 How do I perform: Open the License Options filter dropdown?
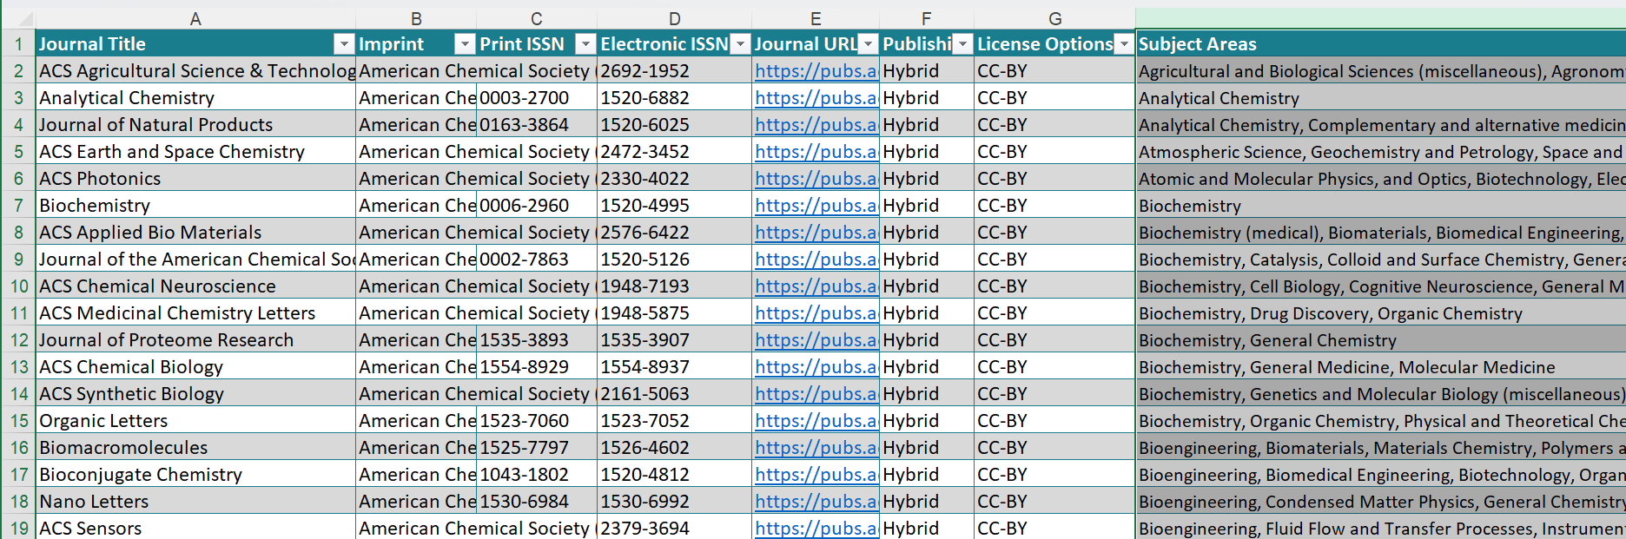click(1124, 44)
